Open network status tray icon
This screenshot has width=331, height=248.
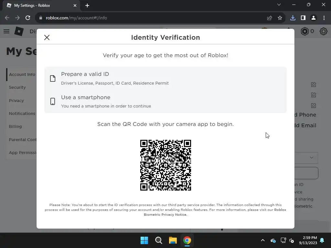pyautogui.click(x=283, y=240)
